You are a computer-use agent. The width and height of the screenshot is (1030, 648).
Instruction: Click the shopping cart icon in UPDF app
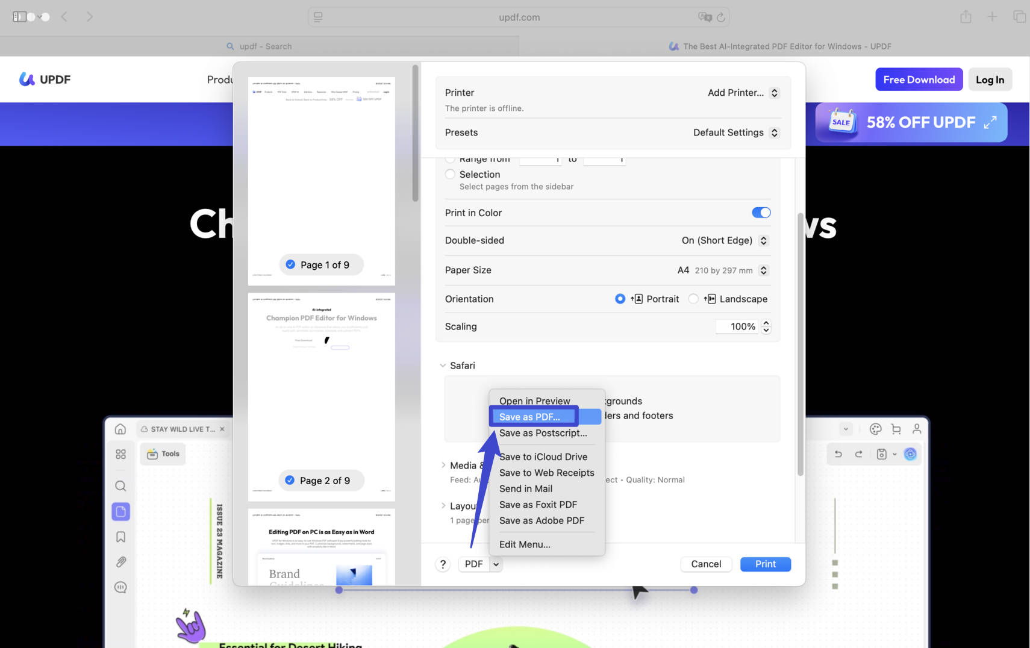tap(896, 429)
